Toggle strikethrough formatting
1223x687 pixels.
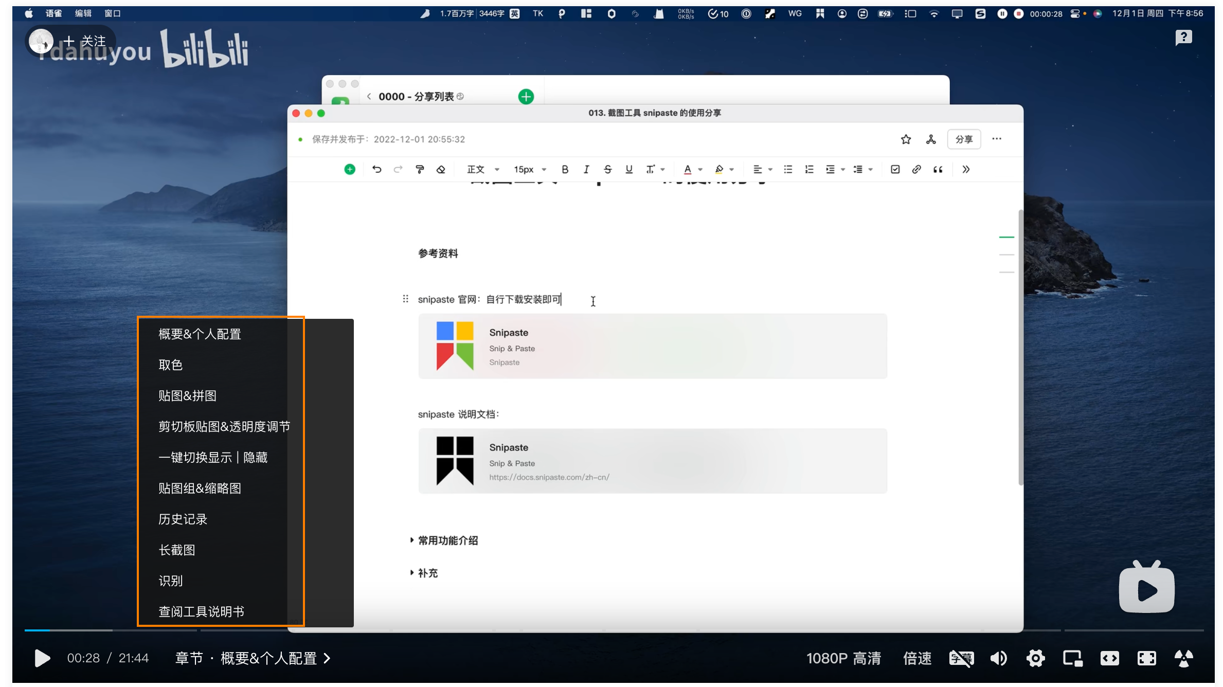tap(607, 169)
